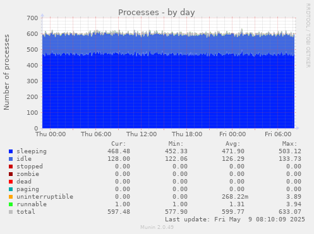Click the 'sleeping' legend label
314x234 pixels.
pos(32,151)
